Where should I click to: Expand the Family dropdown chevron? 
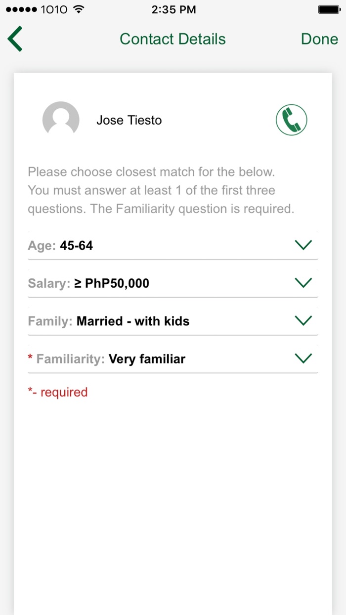pyautogui.click(x=303, y=320)
